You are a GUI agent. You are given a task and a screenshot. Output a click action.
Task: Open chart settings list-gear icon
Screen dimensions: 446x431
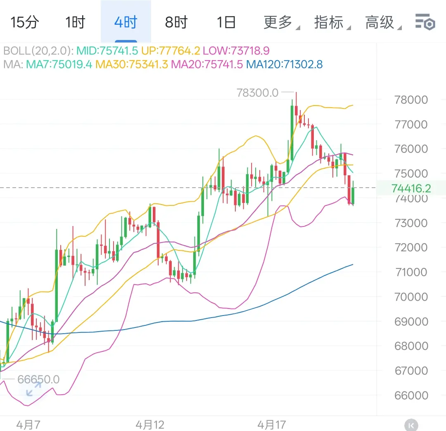(425, 22)
